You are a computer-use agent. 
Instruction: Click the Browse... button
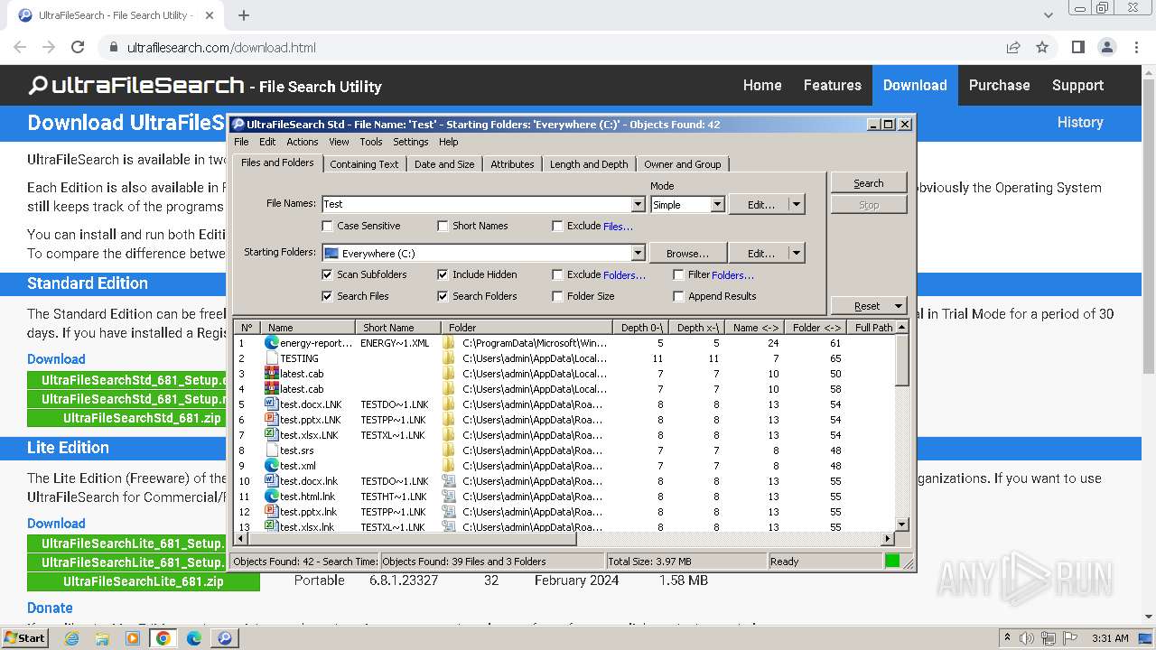pyautogui.click(x=687, y=253)
